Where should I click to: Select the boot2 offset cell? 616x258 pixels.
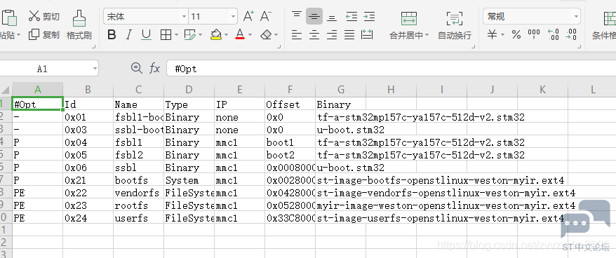290,155
